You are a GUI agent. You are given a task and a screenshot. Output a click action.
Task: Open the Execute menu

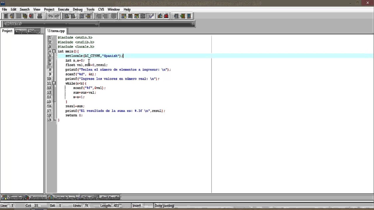(x=63, y=9)
